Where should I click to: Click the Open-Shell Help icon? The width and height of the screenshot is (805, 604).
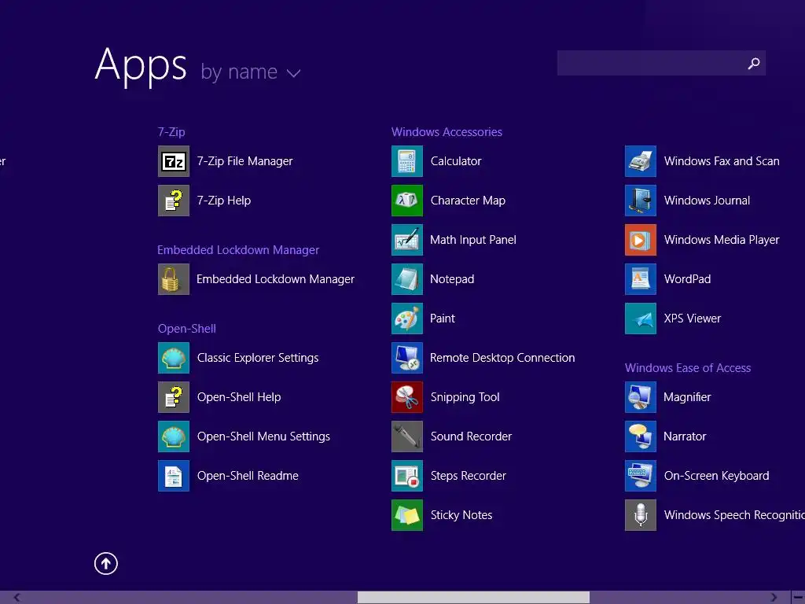[174, 397]
